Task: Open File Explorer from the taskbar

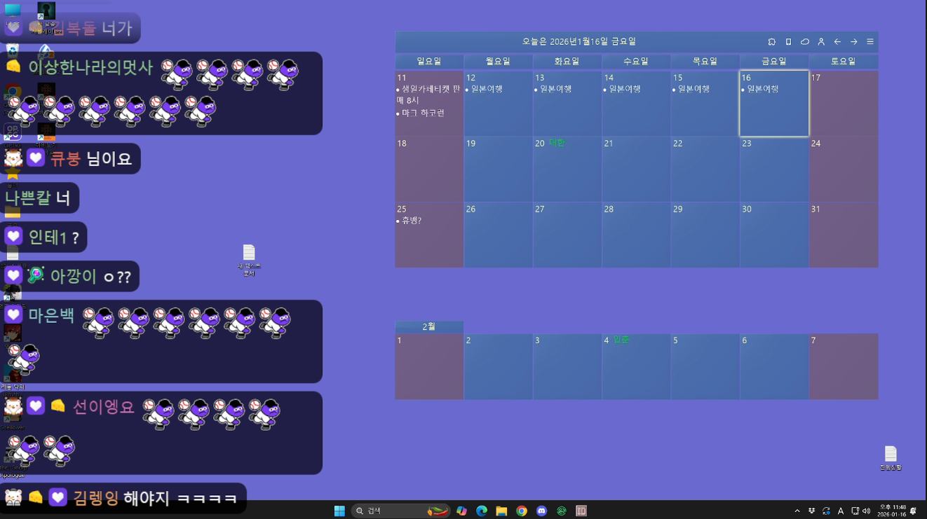Action: [x=501, y=511]
